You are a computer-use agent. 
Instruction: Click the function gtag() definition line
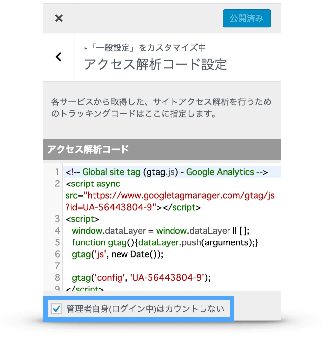(165, 242)
